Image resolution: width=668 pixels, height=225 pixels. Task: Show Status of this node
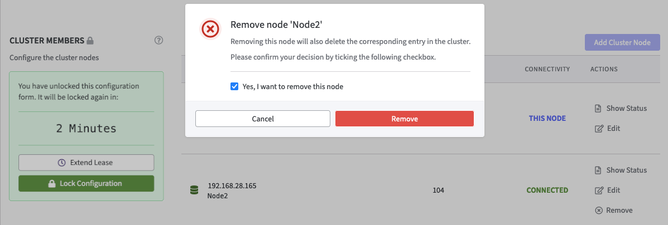coord(621,108)
